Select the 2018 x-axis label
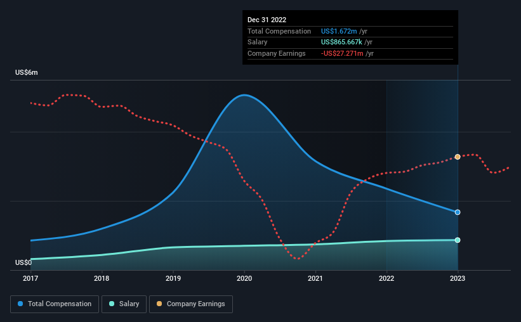 tap(102, 278)
